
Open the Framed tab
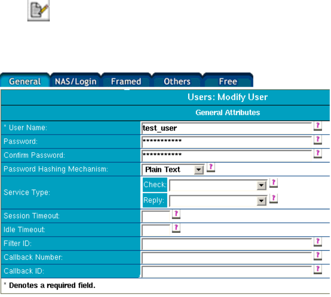[126, 80]
